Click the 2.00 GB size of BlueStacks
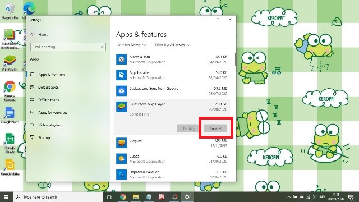 point(220,104)
